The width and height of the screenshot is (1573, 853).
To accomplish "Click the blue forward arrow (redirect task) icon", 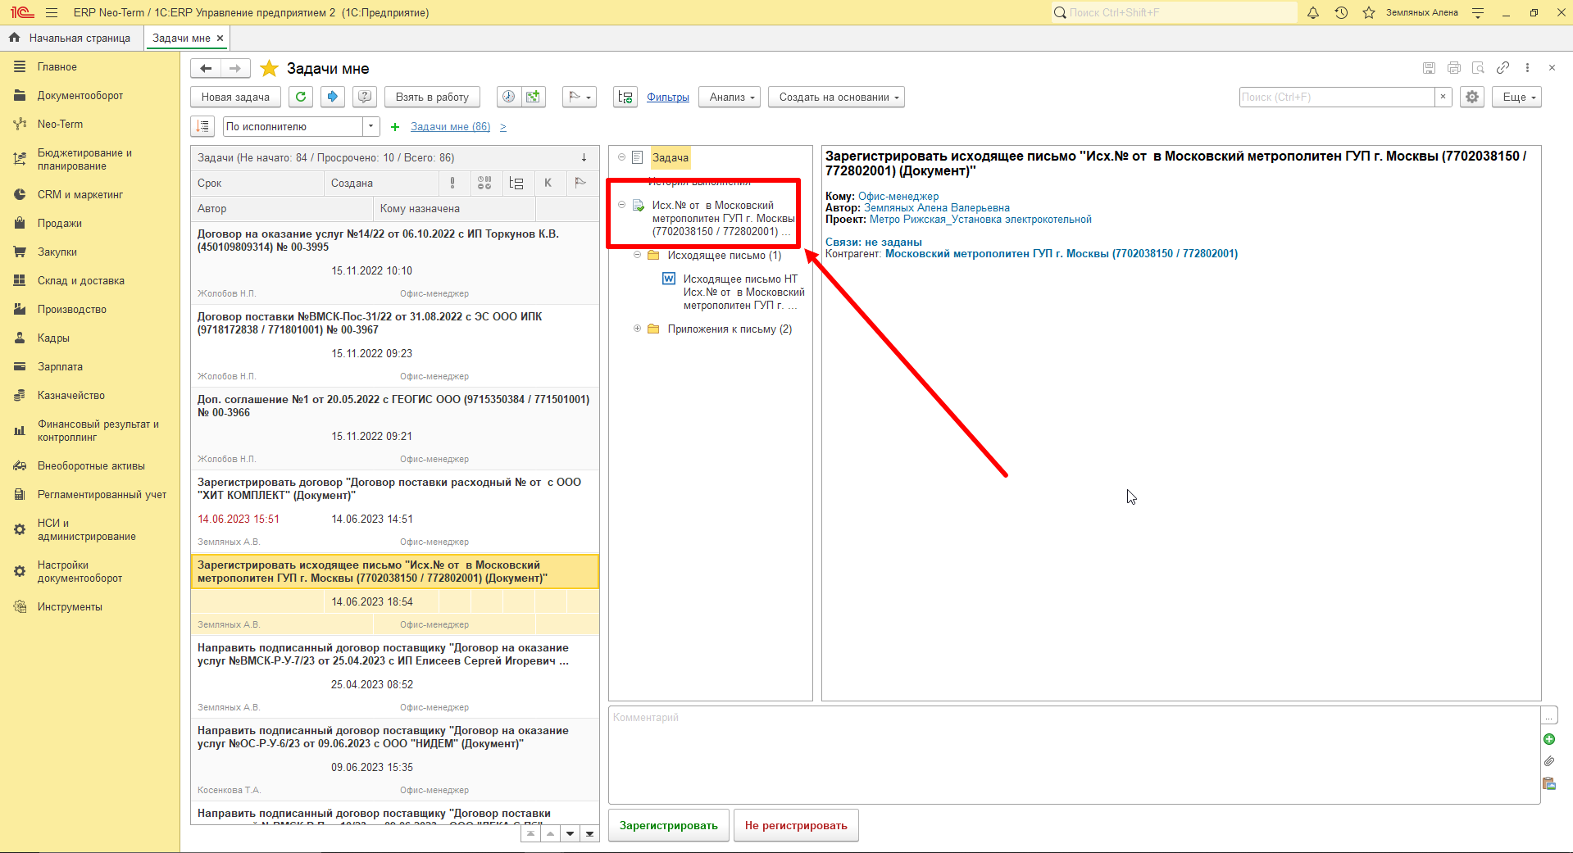I will tap(332, 97).
